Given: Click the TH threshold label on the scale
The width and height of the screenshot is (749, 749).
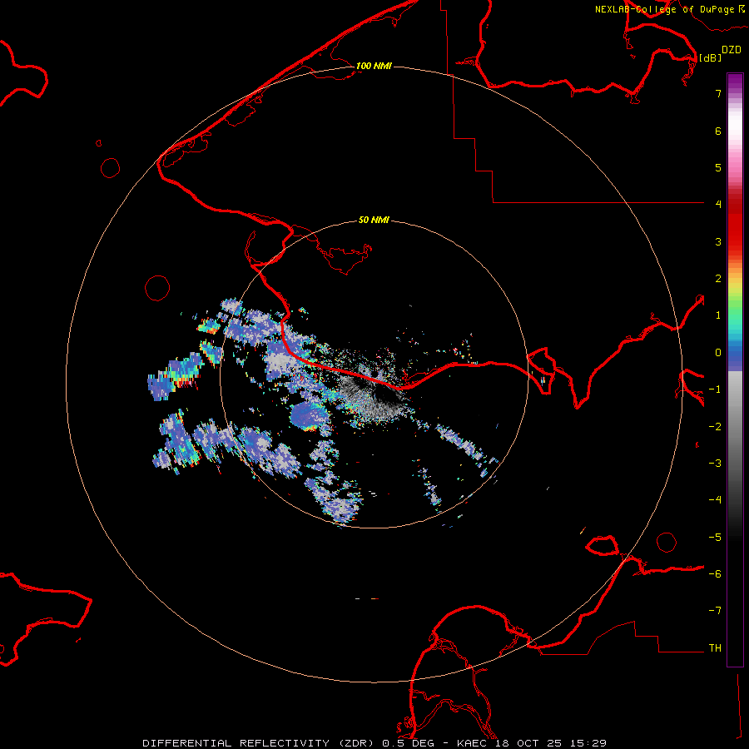Looking at the screenshot, I should tap(715, 648).
